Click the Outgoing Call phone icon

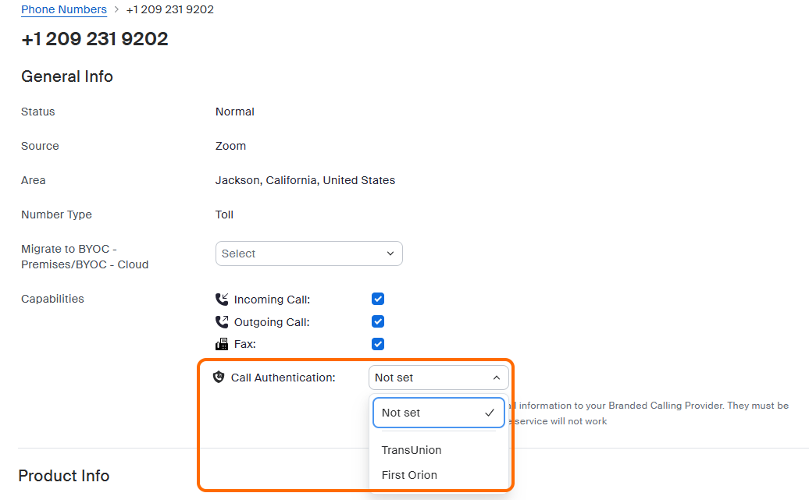pyautogui.click(x=222, y=322)
